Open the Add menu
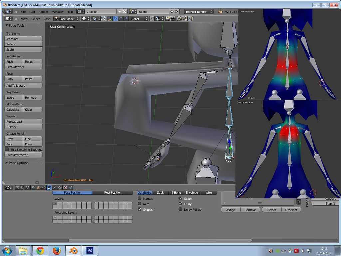The image size is (341, 256). point(32,12)
